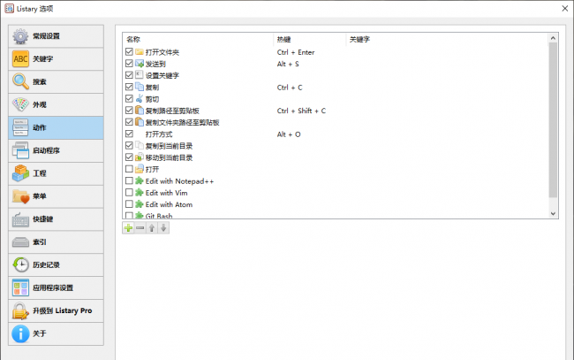Click the minus remove action button
Image resolution: width=574 pixels, height=360 pixels.
[x=140, y=228]
